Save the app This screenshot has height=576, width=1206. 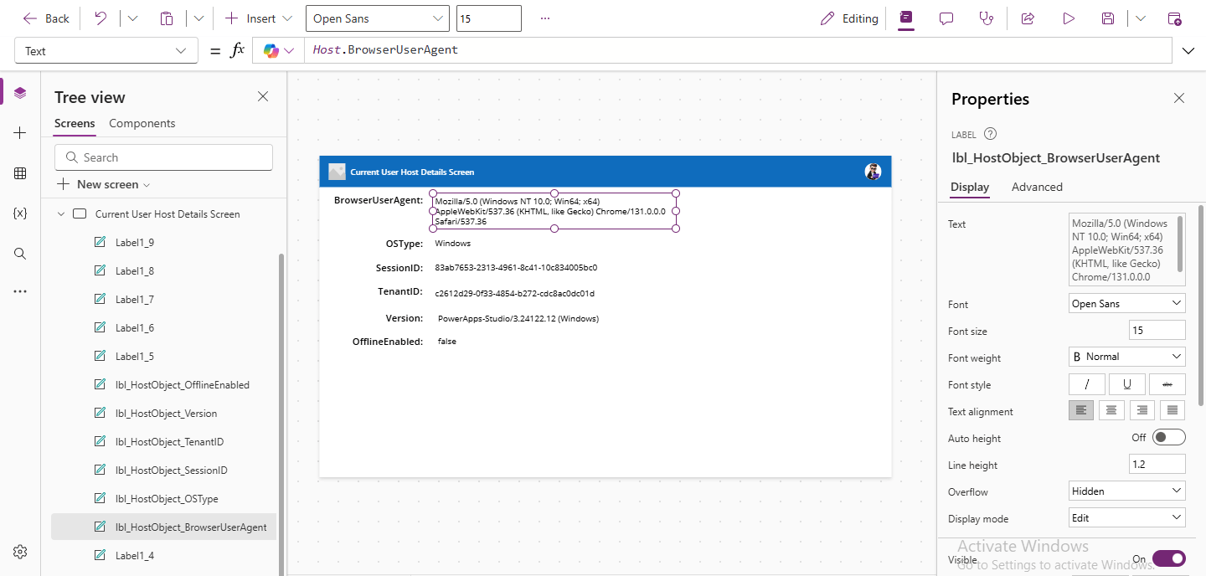coord(1108,18)
